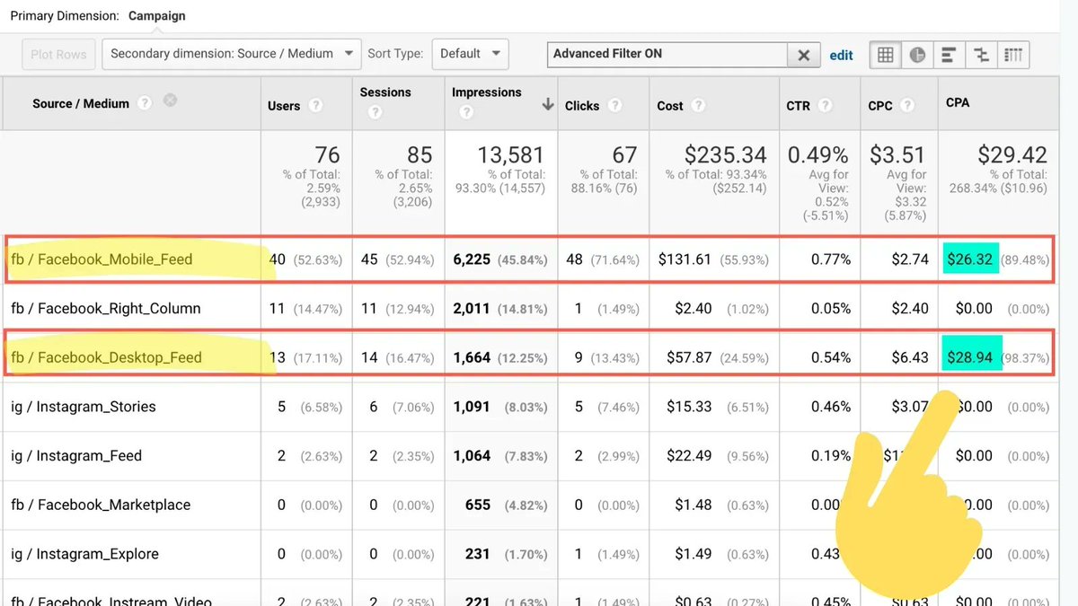Viewport: 1078px width, 606px height.
Task: Click CPC value $6.43
Action: coord(910,357)
